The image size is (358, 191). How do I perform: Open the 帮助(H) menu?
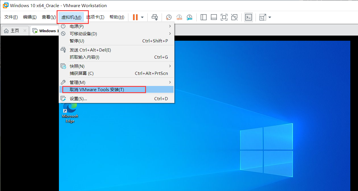117,17
